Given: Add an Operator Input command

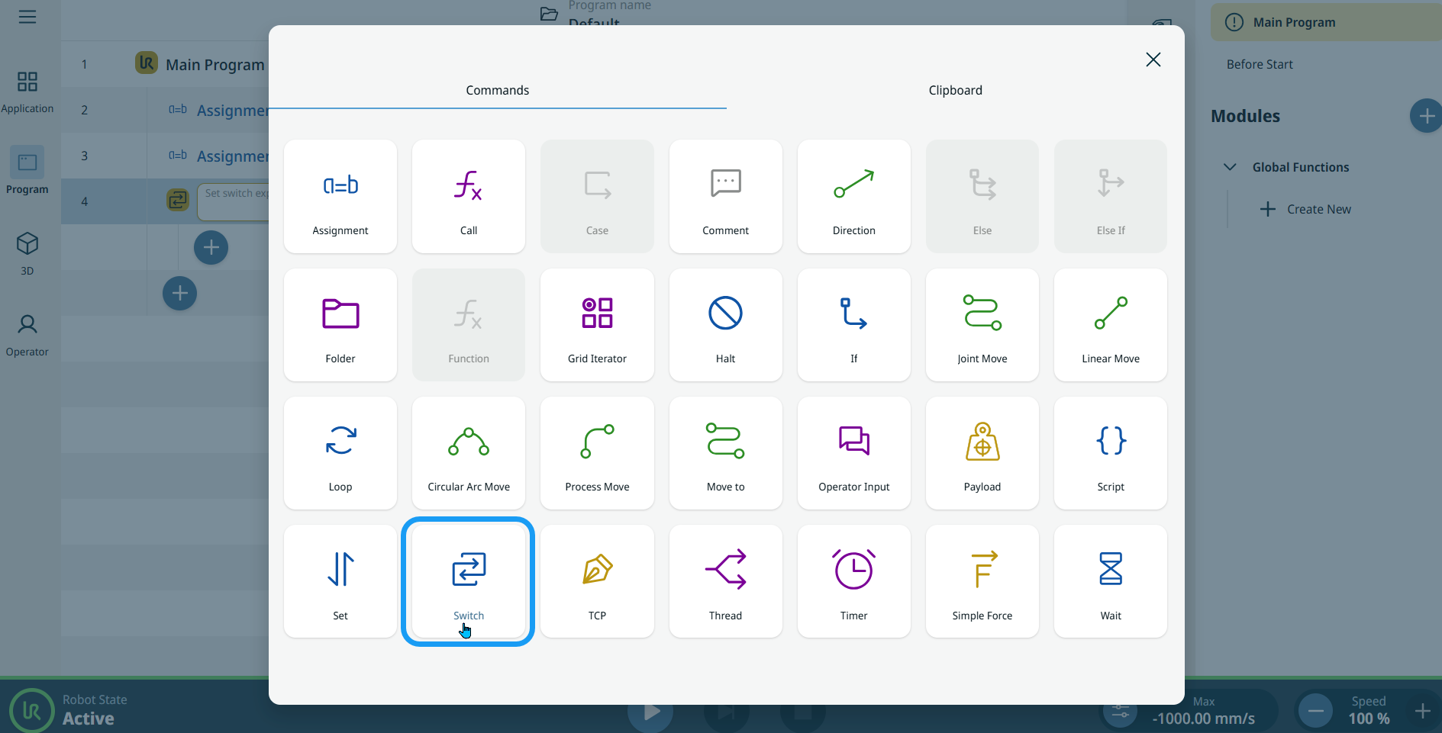Looking at the screenshot, I should [853, 453].
